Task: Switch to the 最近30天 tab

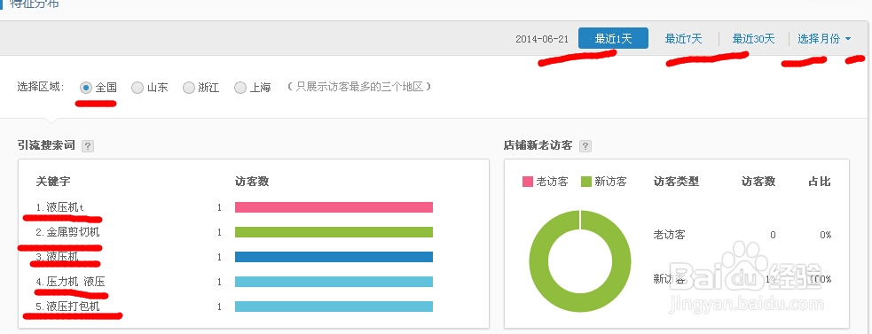Action: pyautogui.click(x=753, y=39)
